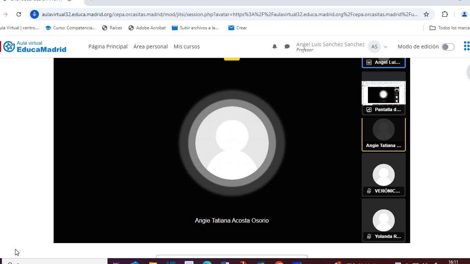Select the 'Angie Tatiana ...' participant thumbnail
The height and width of the screenshot is (264, 470).
point(384,134)
